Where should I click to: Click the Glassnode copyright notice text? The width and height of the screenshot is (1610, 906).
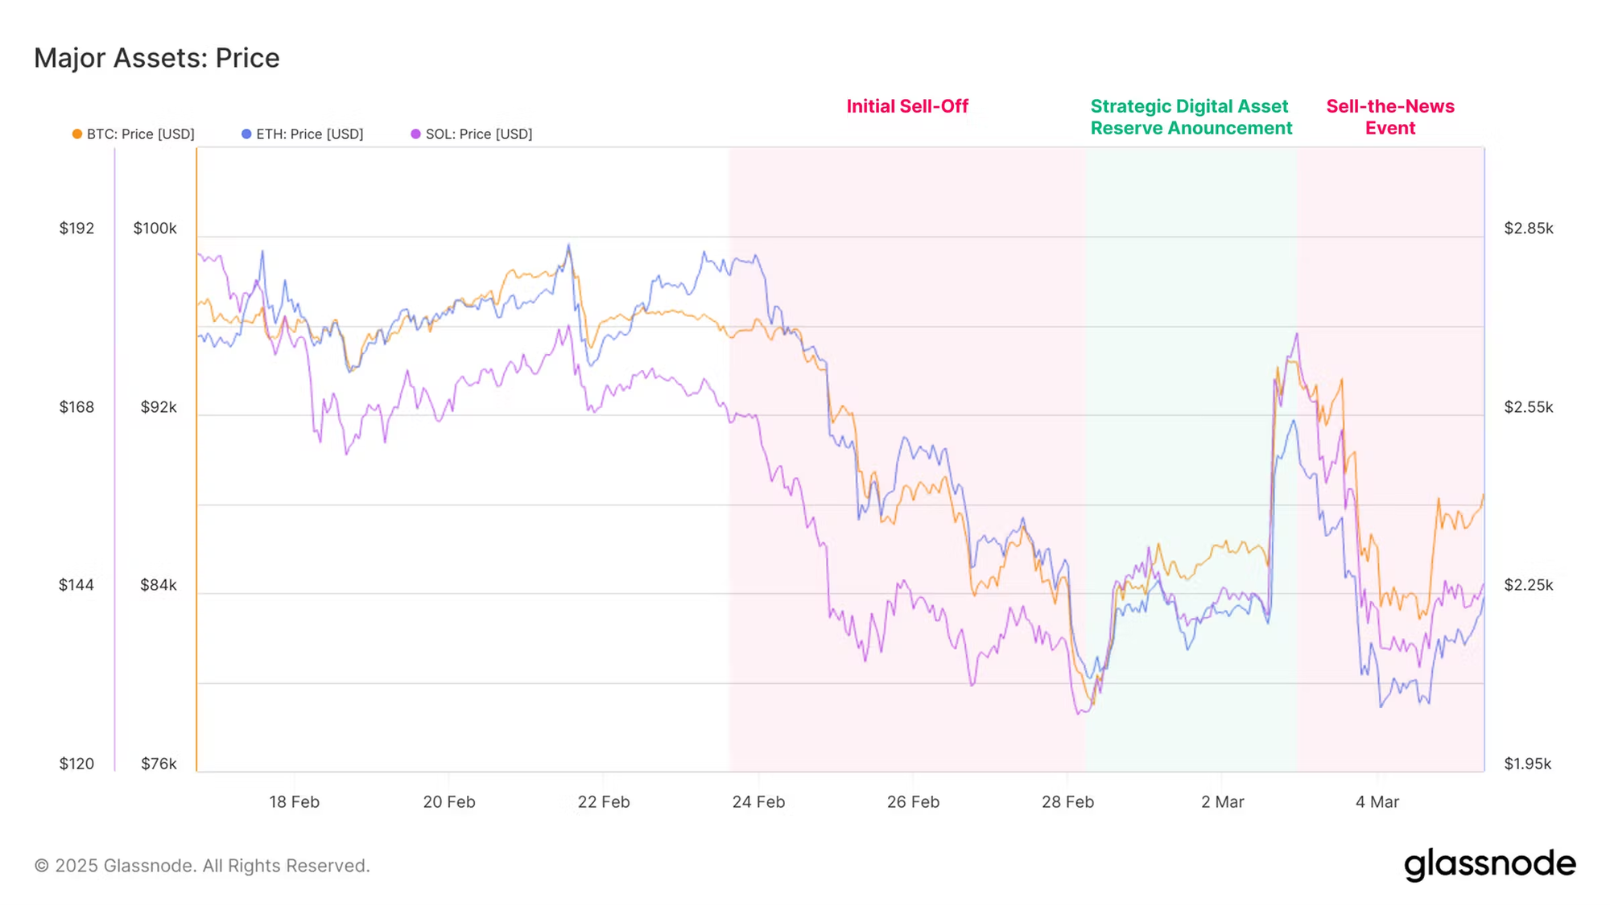202,866
